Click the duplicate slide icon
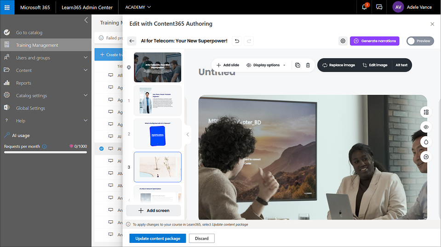 (298, 65)
